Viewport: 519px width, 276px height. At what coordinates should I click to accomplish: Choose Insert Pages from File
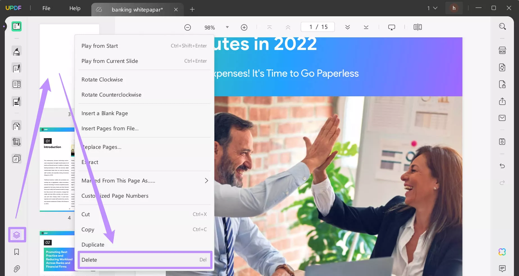[x=144, y=128]
